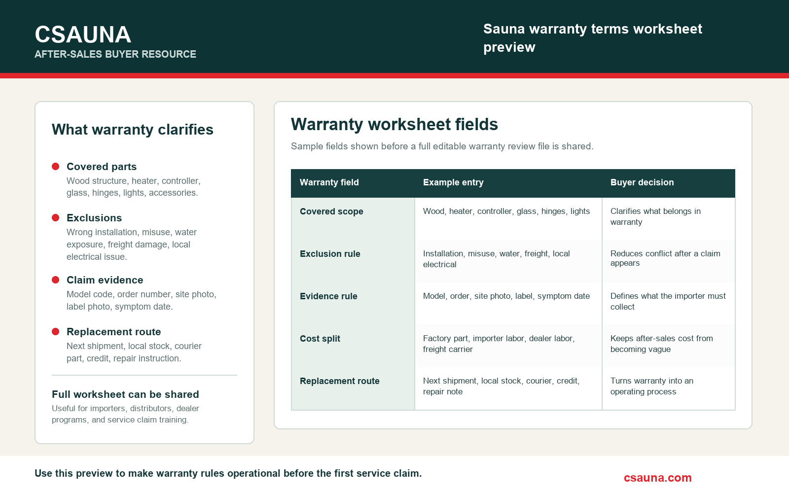
Task: Click 'Full worksheet can be shared' heading
Action: 125,394
